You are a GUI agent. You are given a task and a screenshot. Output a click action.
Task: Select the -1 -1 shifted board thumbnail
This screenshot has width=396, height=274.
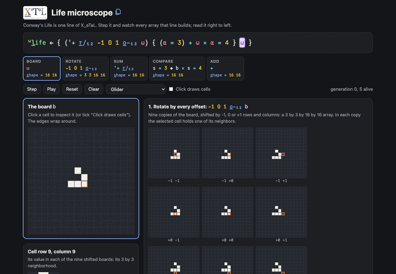click(174, 153)
